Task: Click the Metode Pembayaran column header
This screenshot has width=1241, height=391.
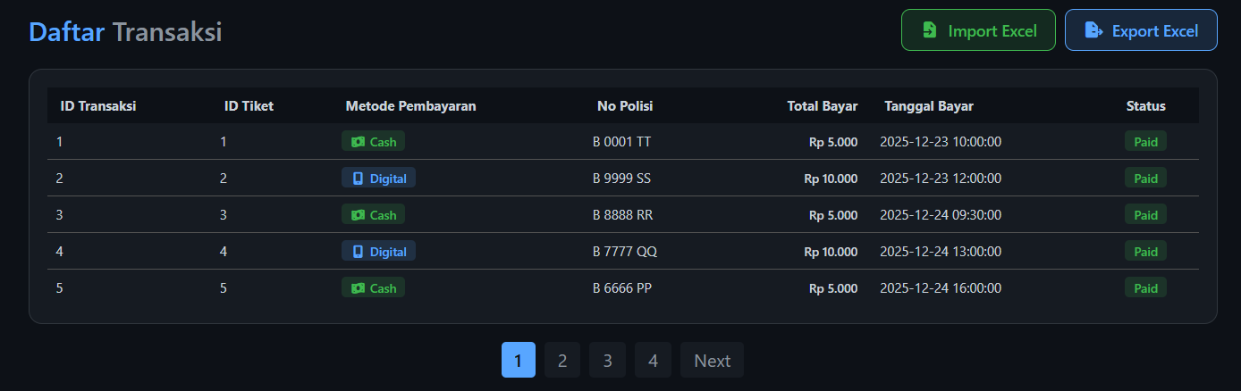Action: (x=410, y=106)
